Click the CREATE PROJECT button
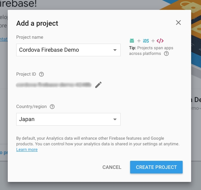The image size is (201, 190). (156, 167)
